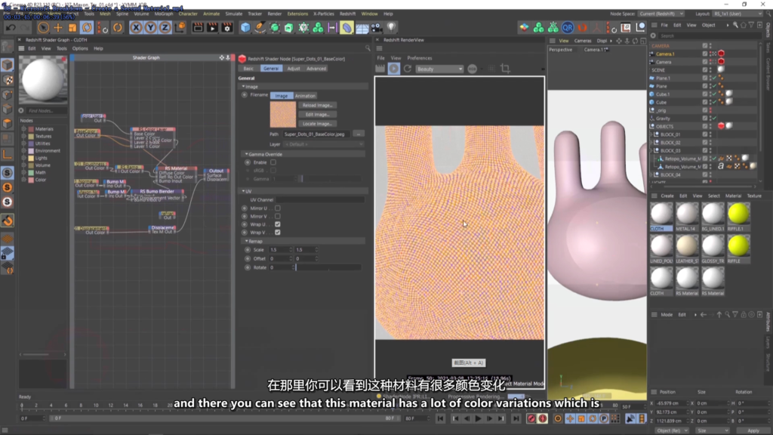Check the Mirror U checkbox
This screenshot has height=435, width=773.
click(x=278, y=208)
